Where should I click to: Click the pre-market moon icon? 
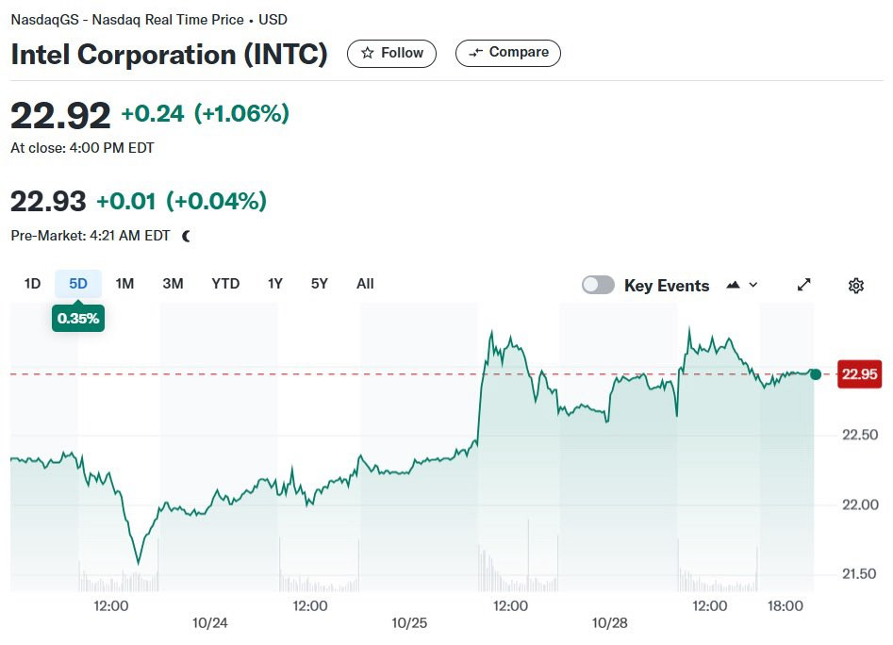click(186, 236)
